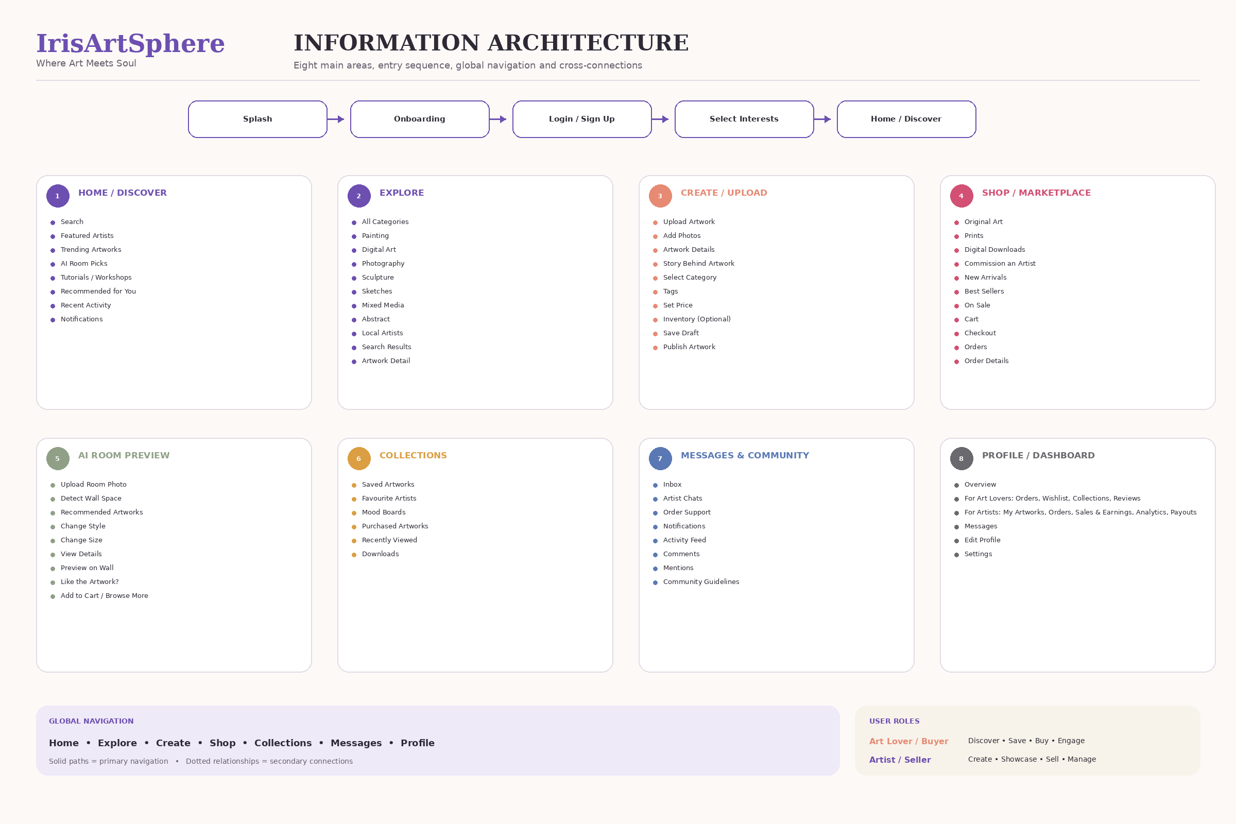
Task: Click 'Detect Wall Space' list item
Action: click(91, 499)
